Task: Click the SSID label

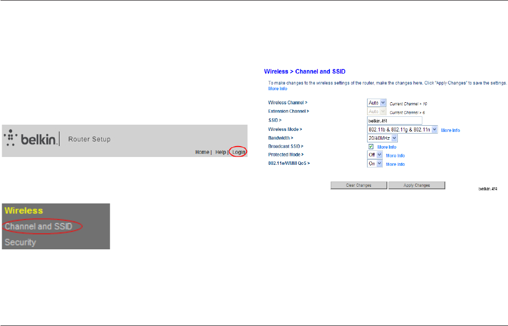Action: point(275,120)
